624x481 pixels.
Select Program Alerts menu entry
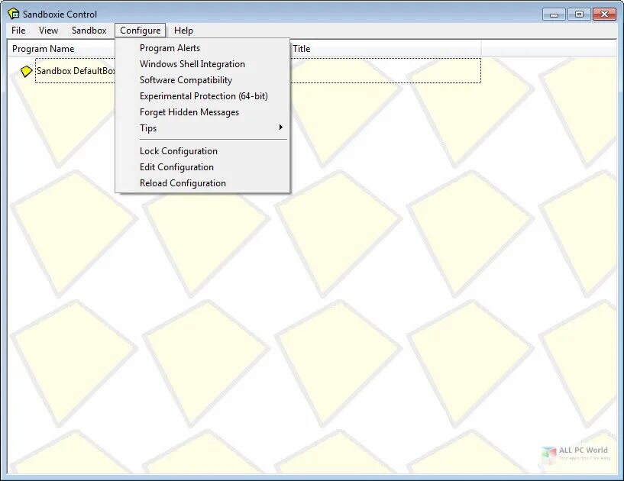click(202, 48)
